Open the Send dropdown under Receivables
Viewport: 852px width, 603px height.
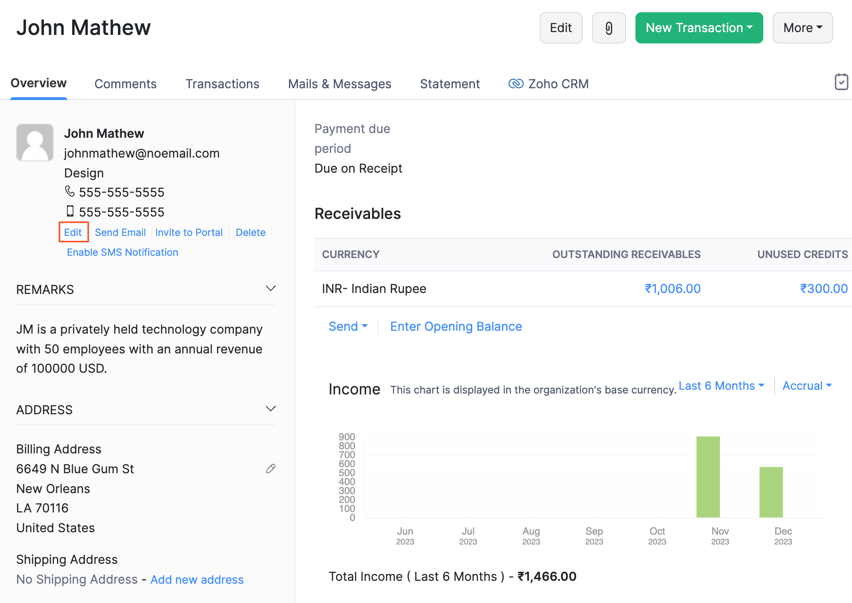pyautogui.click(x=348, y=326)
